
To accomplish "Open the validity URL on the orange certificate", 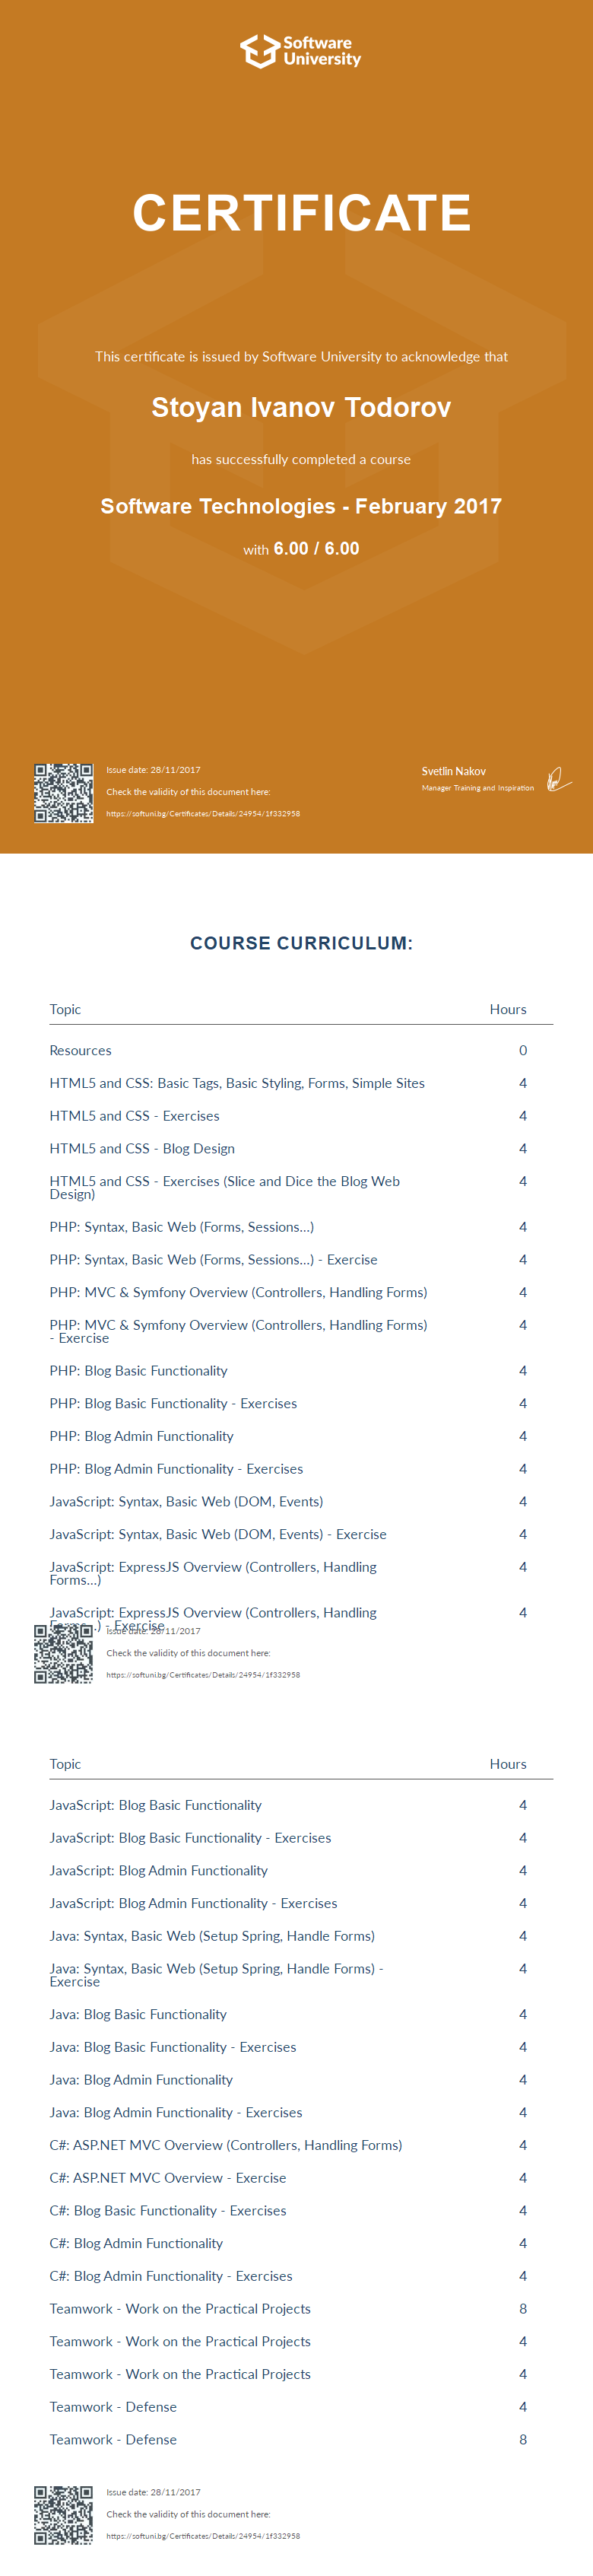I will pos(203,814).
